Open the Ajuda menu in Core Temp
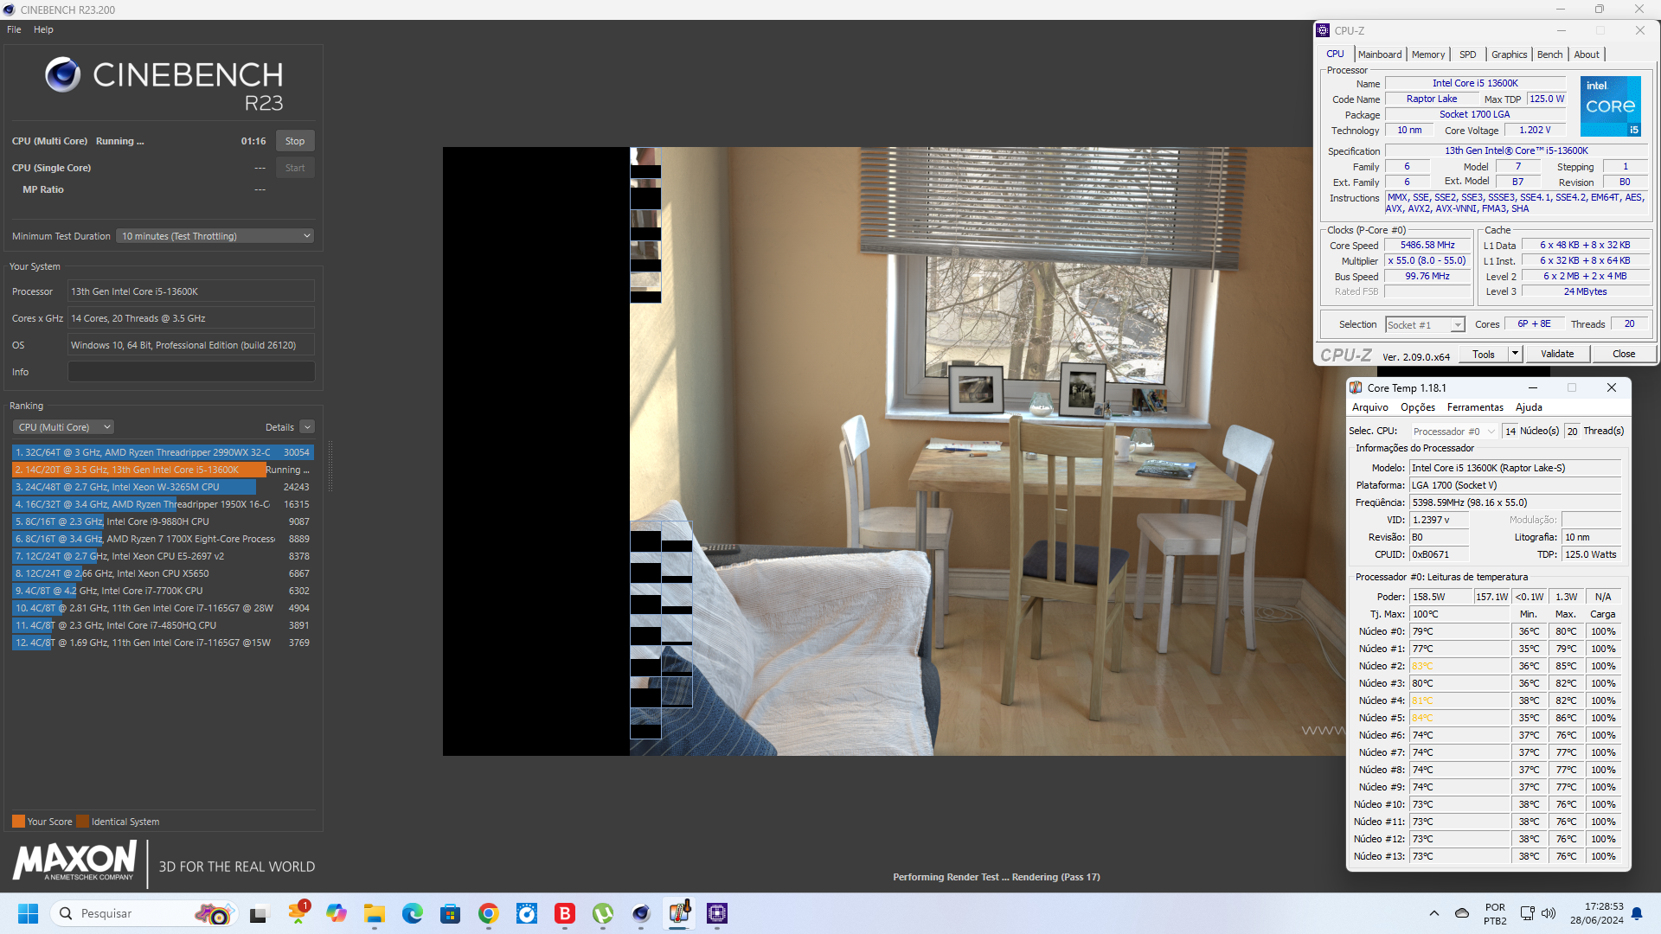 point(1530,407)
